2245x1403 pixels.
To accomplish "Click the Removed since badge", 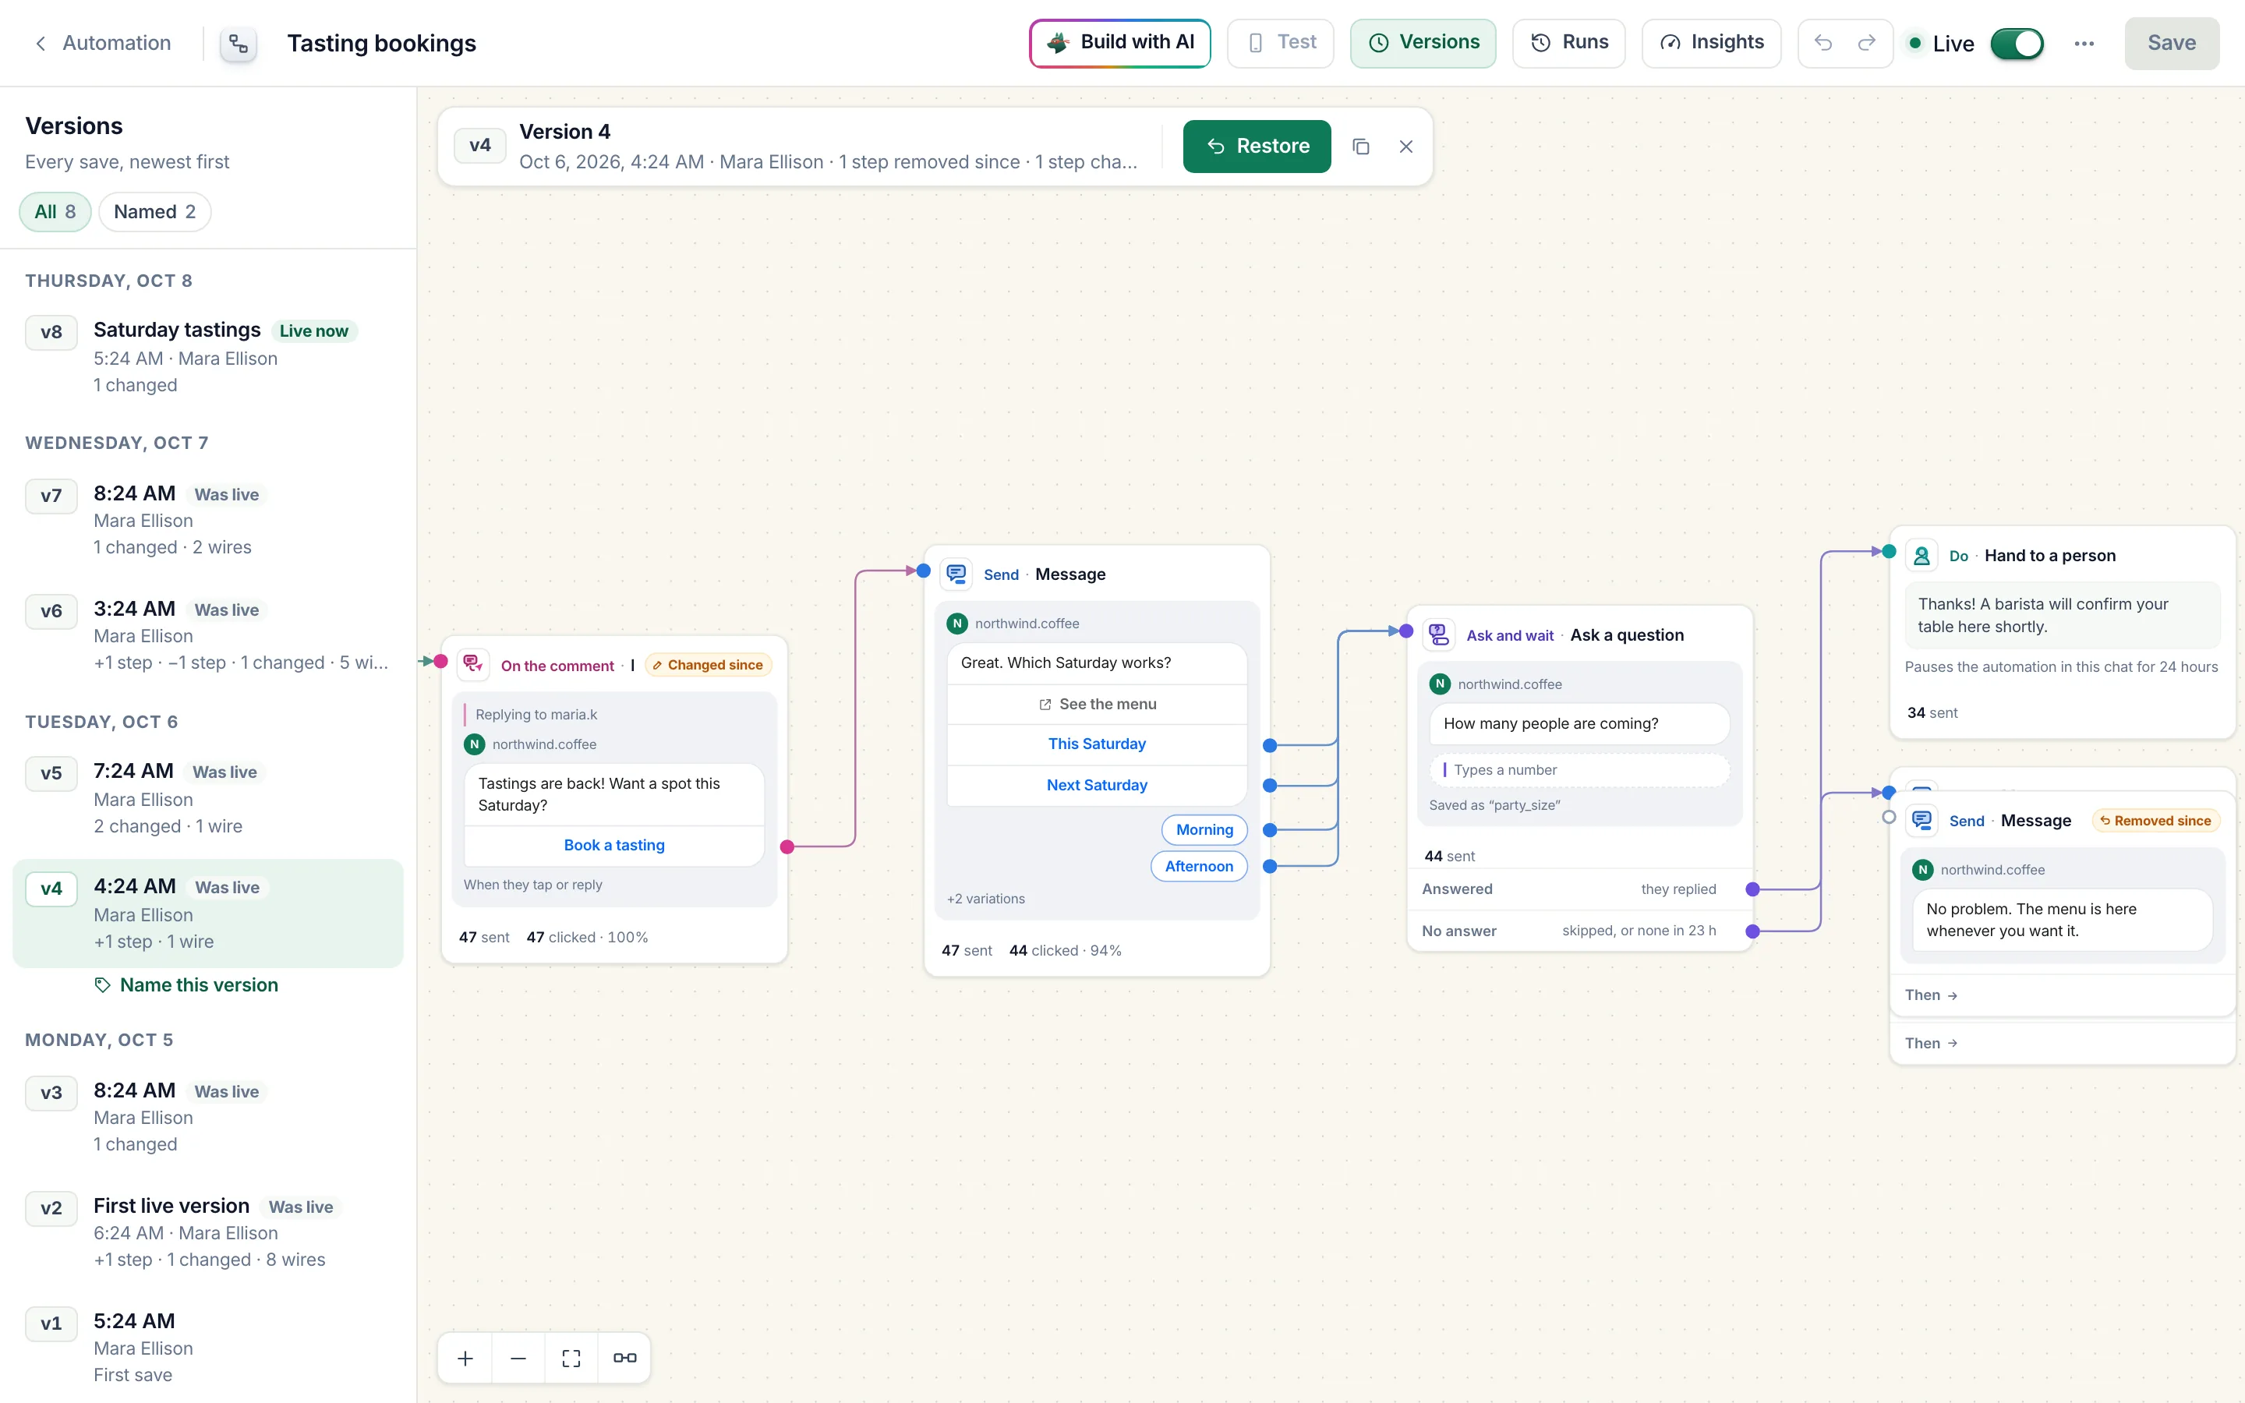I will pyautogui.click(x=2156, y=820).
